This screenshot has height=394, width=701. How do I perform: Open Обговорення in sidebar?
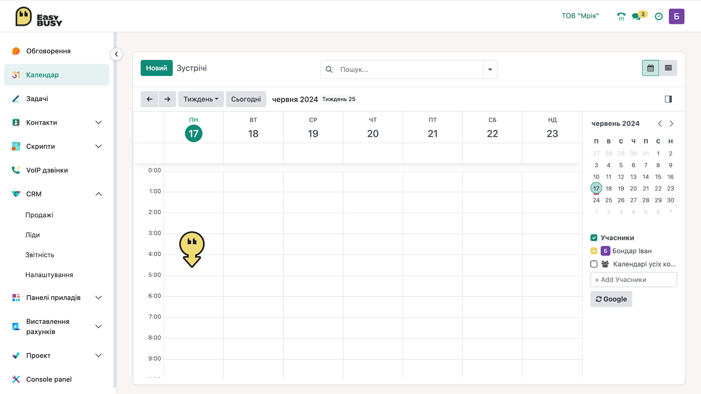pos(57,51)
